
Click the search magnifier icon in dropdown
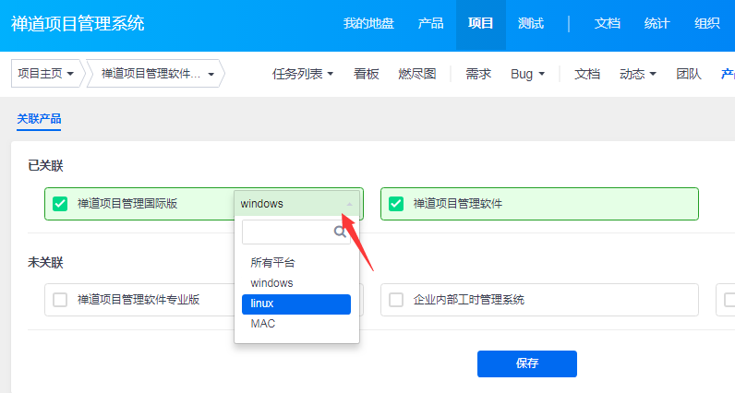coord(340,232)
